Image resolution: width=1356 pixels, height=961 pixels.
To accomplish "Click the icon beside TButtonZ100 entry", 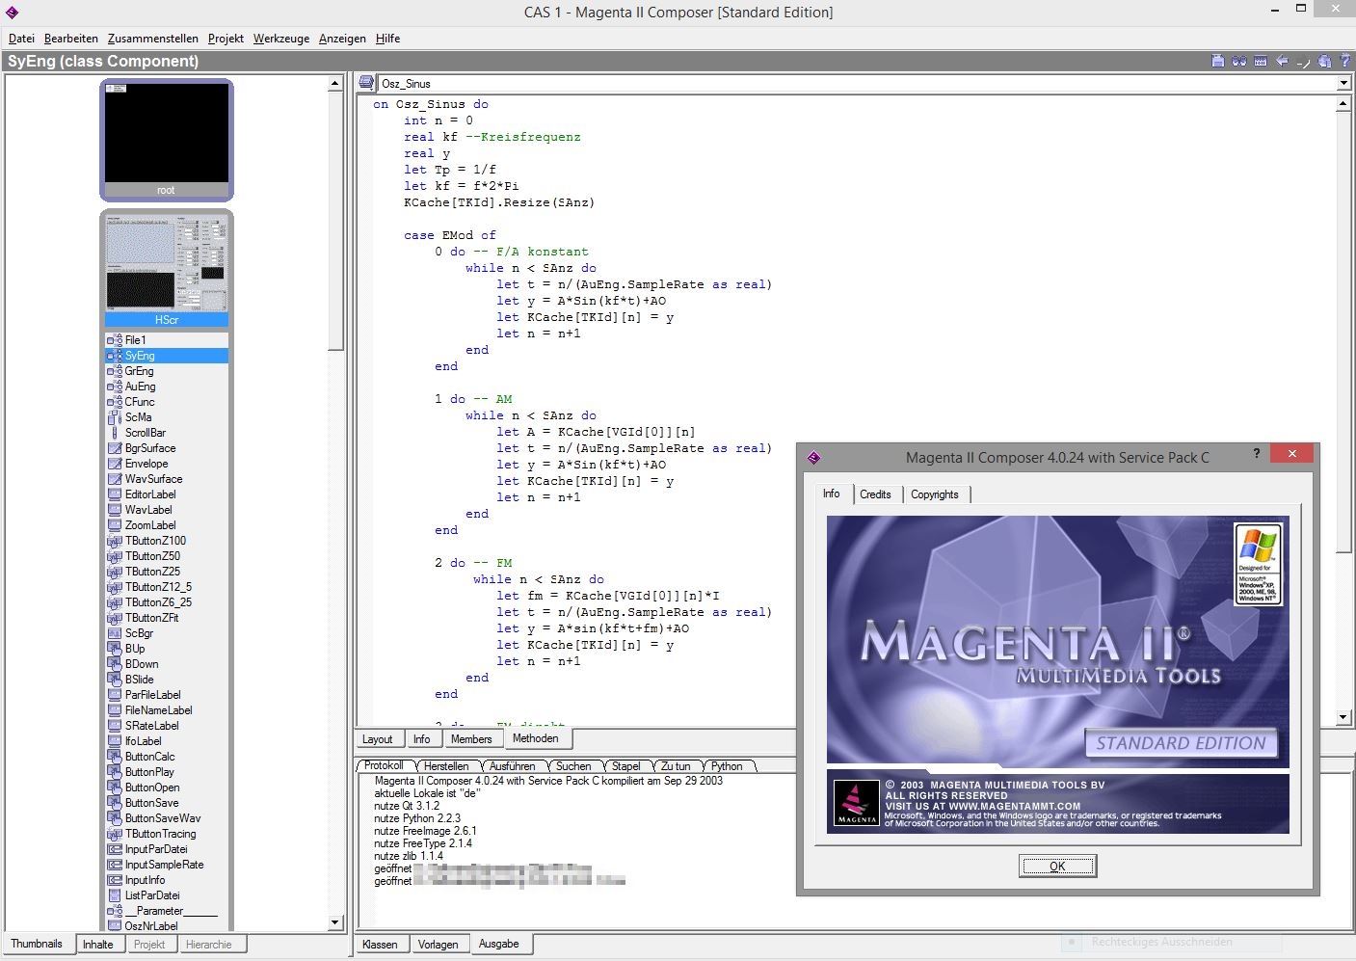I will click(x=115, y=541).
